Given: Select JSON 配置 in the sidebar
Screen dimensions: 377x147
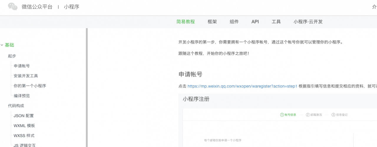Looking at the screenshot, I should coord(24,116).
